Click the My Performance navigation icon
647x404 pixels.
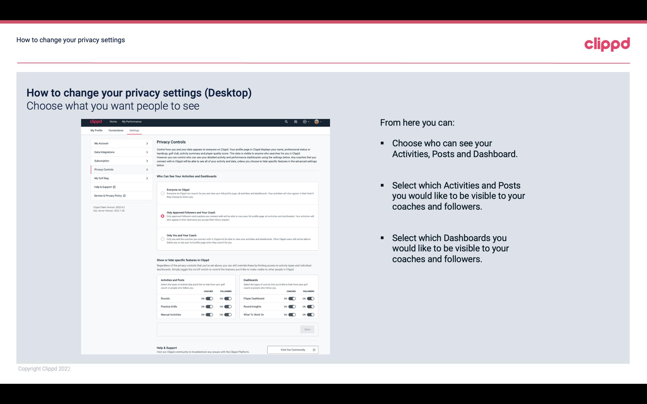(131, 122)
